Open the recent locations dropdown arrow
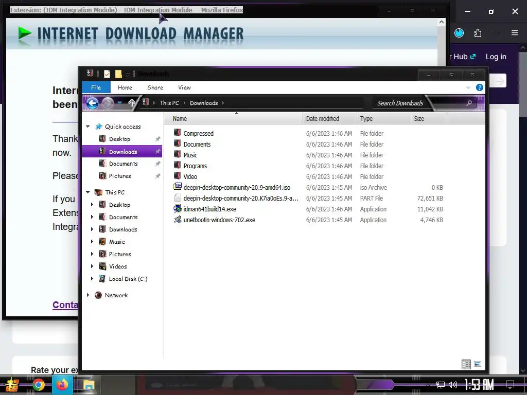 click(x=119, y=103)
